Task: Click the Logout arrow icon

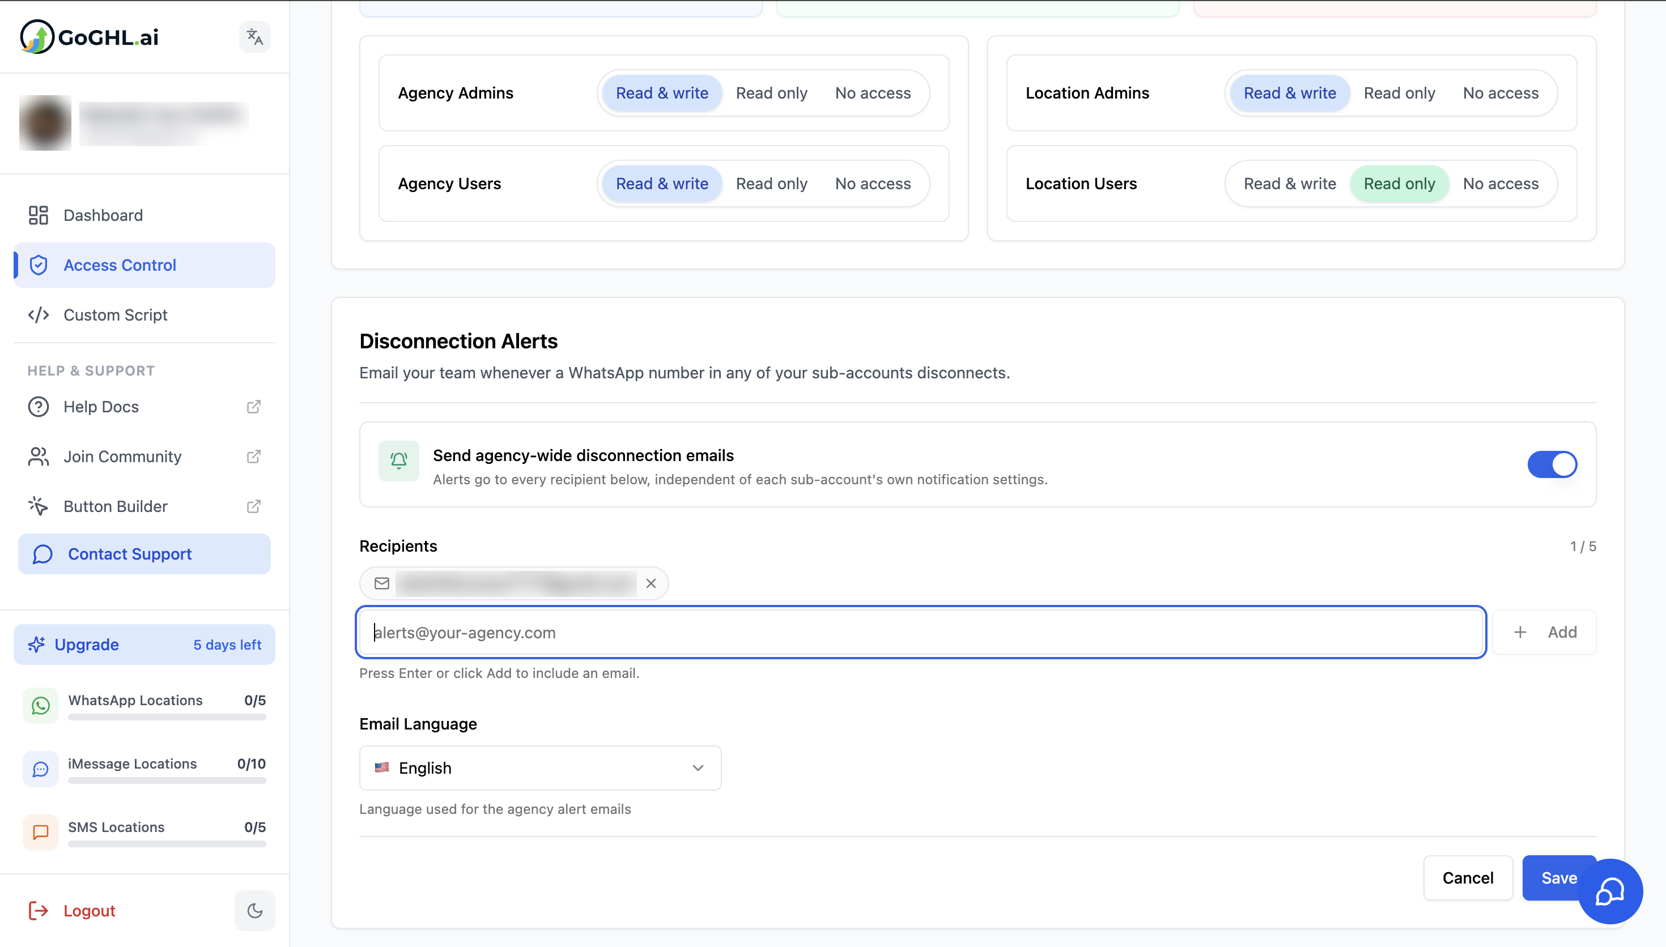Action: 39,911
